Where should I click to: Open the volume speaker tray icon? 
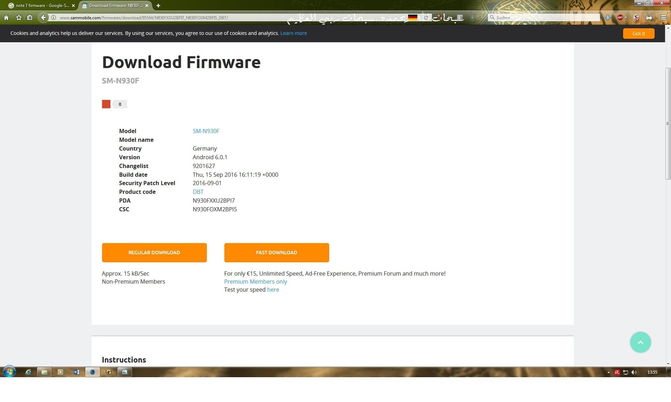click(x=634, y=372)
